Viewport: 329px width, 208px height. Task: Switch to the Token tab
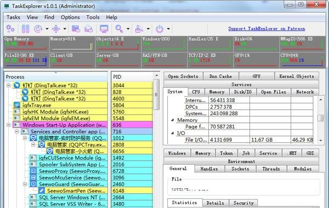pos(226,153)
